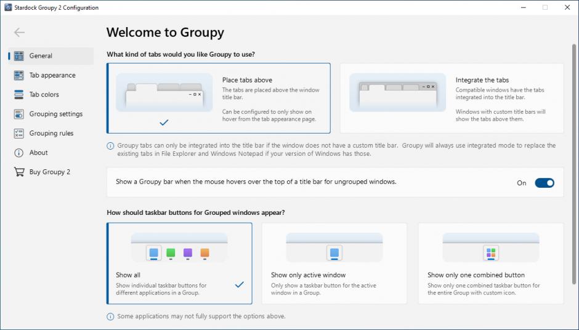Open the General settings page

pos(51,56)
